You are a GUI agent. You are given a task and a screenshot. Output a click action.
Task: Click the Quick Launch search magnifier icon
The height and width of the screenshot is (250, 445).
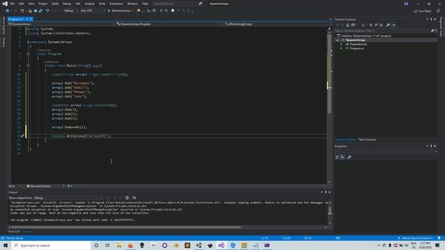tap(200, 3)
